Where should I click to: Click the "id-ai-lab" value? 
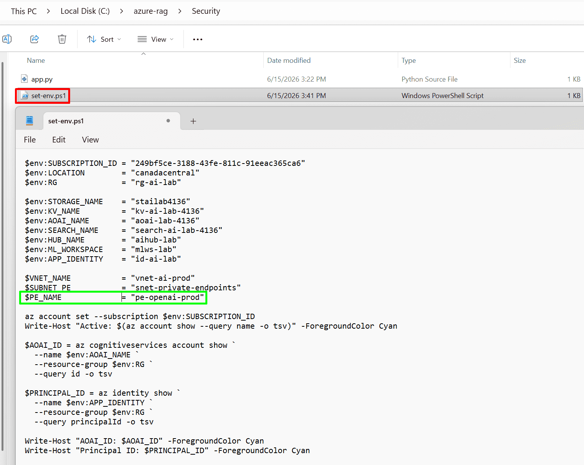coord(156,259)
